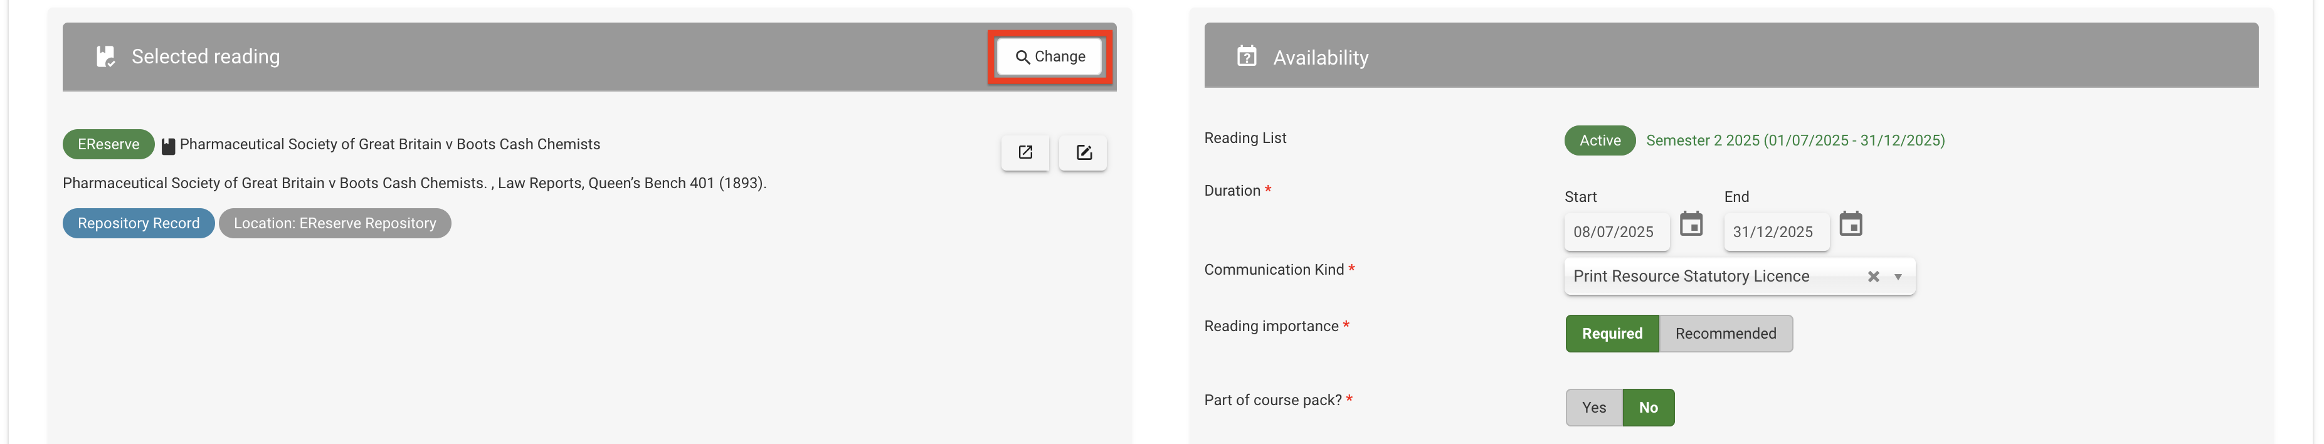Click the Availability calendar header icon
The height and width of the screenshot is (444, 2324).
pyautogui.click(x=1246, y=57)
